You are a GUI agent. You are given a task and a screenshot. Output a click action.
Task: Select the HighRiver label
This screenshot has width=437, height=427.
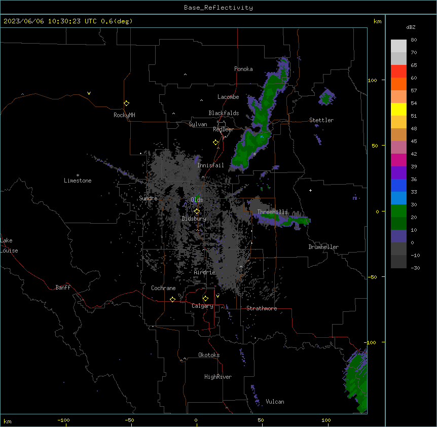coord(218,377)
